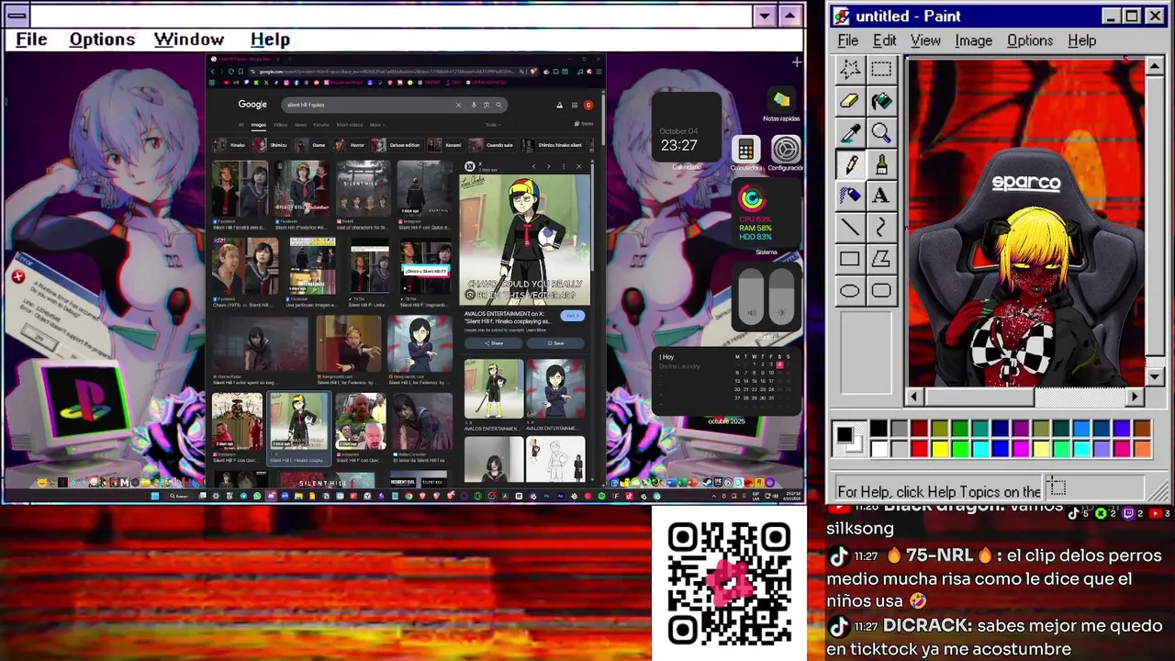The height and width of the screenshot is (661, 1175).
Task: Click the browser reload icon
Action: [x=230, y=72]
